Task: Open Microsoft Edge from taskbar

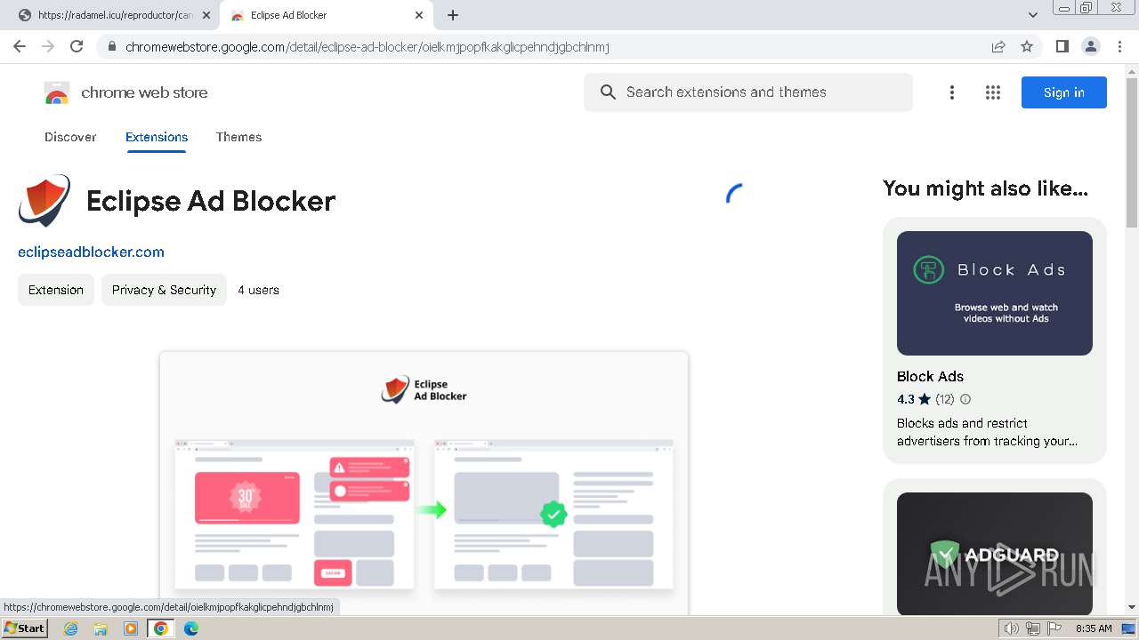Action: click(x=191, y=628)
